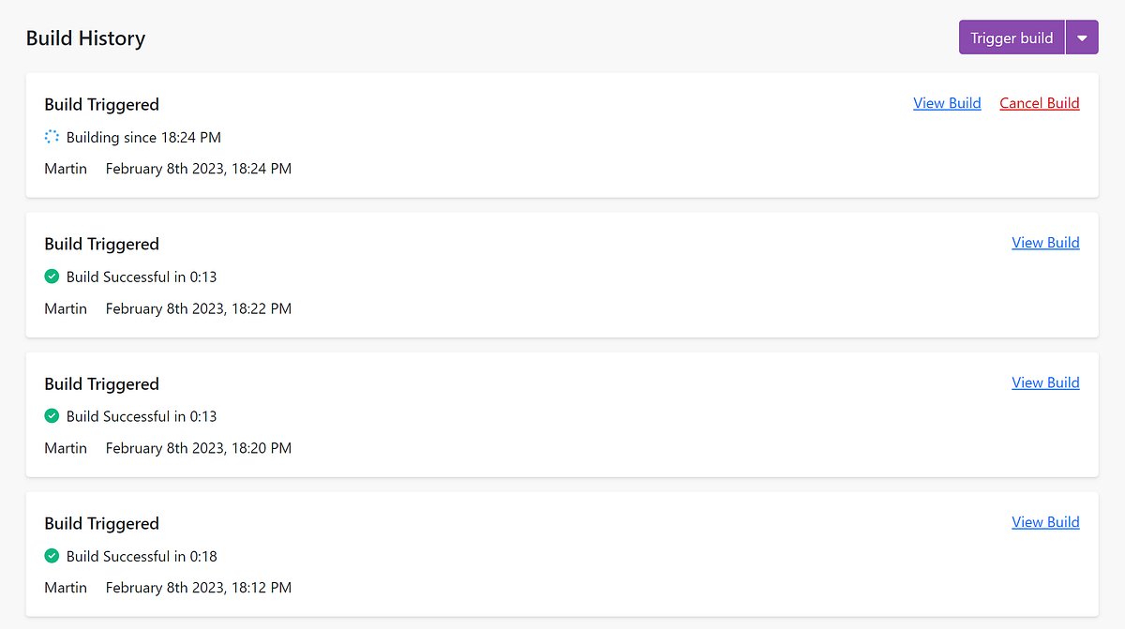The height and width of the screenshot is (629, 1125).
Task: Click the Trigger build button
Action: tap(1011, 37)
